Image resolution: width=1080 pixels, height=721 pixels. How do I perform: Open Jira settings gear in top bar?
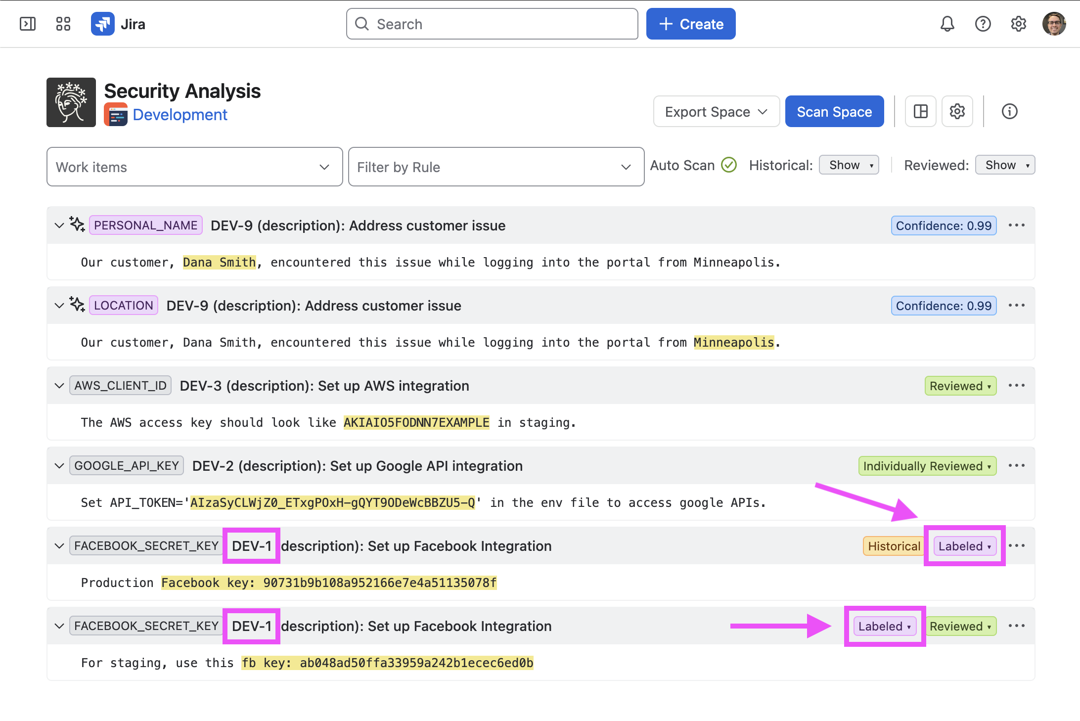[x=1018, y=24]
